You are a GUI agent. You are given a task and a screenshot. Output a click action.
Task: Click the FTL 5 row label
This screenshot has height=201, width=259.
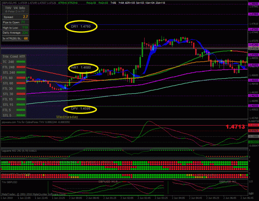pyautogui.click(x=7, y=110)
